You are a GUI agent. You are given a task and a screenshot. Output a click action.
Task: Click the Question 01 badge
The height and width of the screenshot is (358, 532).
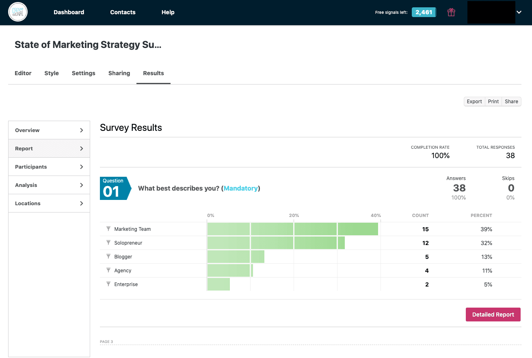tap(115, 188)
